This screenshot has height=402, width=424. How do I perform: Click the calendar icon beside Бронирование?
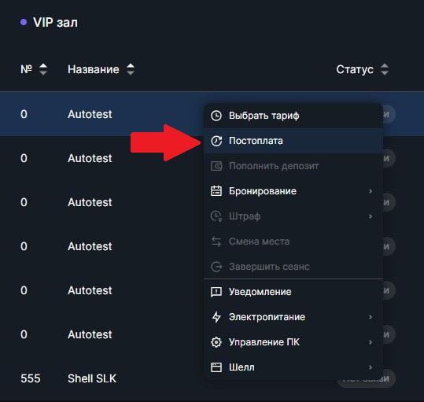coord(216,191)
